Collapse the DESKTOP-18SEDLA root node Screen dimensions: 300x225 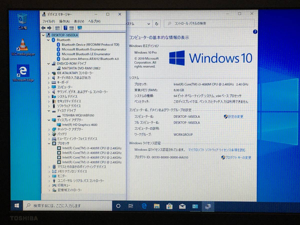coord(43,35)
